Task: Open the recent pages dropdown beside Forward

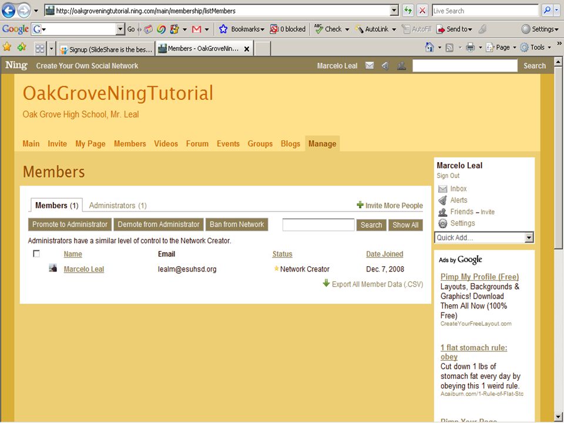Action: point(36,11)
